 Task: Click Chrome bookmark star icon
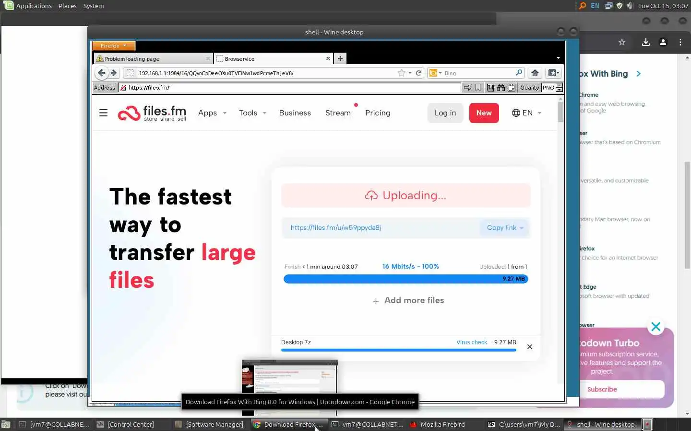622,42
